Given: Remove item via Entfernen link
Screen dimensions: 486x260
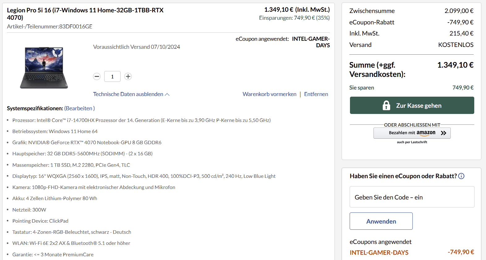Looking at the screenshot, I should [316, 94].
